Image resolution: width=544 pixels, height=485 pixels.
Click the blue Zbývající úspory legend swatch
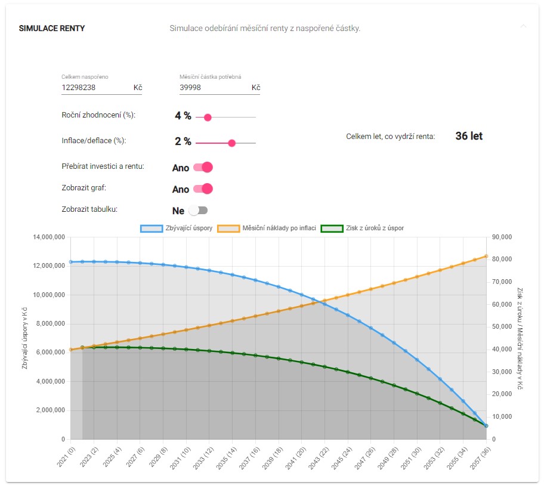pos(152,228)
